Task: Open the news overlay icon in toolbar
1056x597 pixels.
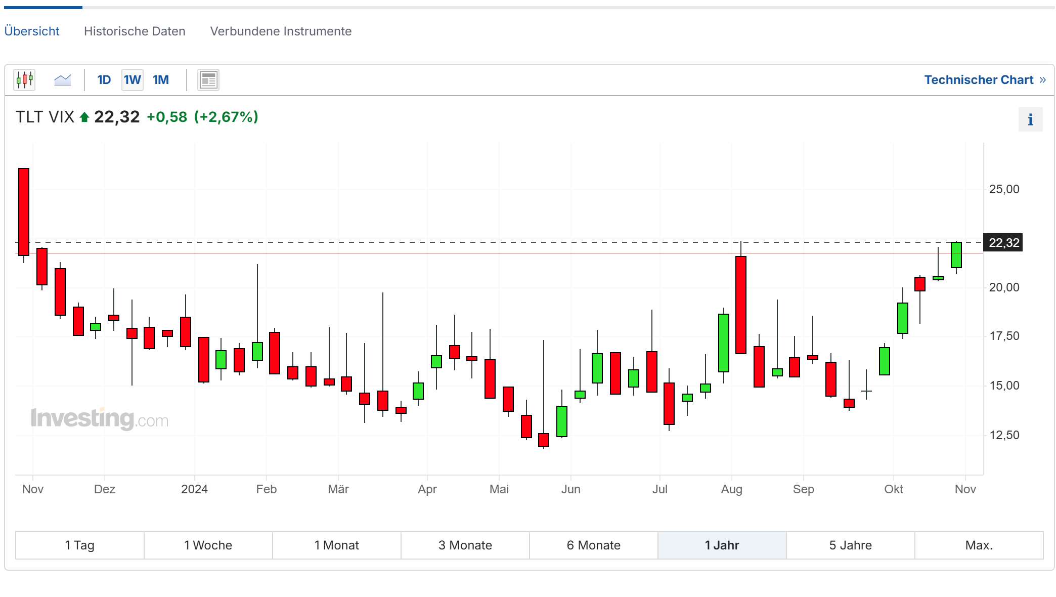Action: 208,80
